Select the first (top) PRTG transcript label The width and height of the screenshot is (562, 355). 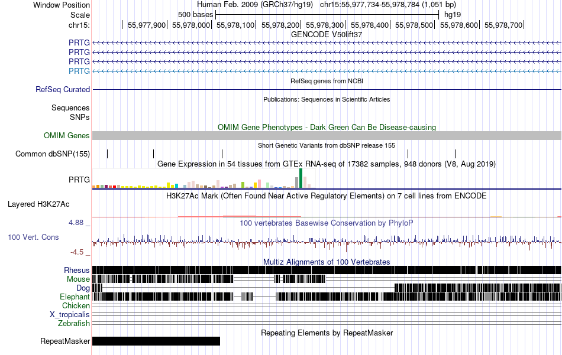(79, 43)
